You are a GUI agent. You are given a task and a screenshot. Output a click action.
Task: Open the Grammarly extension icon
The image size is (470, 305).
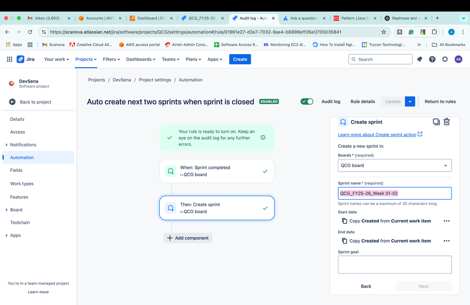tap(411, 32)
